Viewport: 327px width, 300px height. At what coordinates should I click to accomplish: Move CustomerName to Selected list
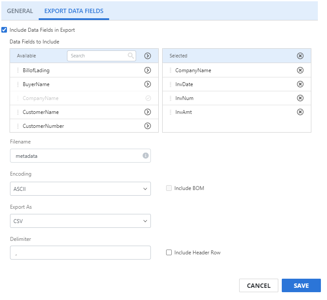(x=147, y=112)
